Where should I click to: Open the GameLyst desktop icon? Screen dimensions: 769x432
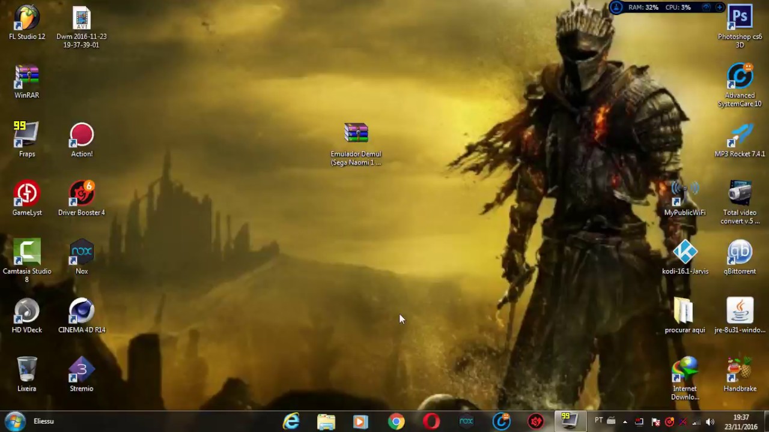pos(27,199)
